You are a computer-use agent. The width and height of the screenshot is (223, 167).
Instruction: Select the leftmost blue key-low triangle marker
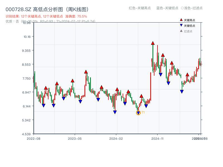pos(43,105)
